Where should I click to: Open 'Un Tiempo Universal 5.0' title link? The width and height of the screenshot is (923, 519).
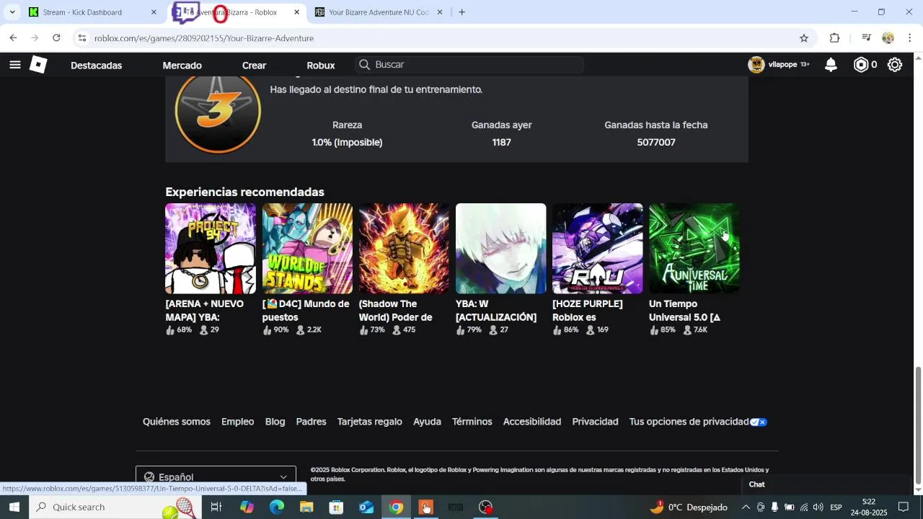(x=685, y=311)
